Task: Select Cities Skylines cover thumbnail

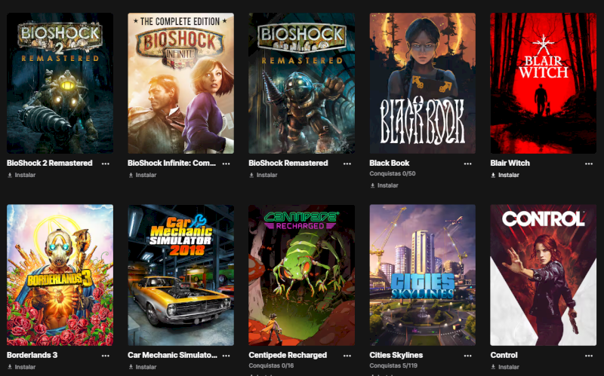Action: click(x=423, y=275)
